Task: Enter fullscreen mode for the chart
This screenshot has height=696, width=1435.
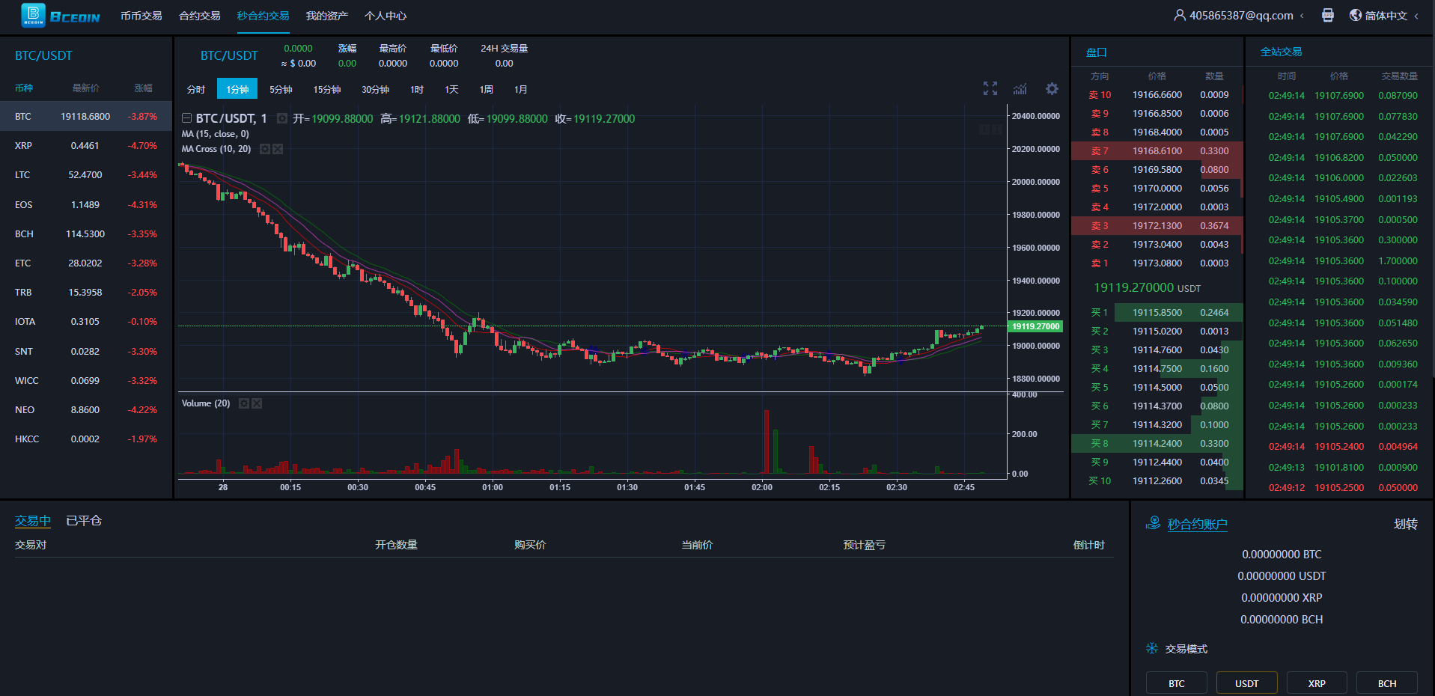Action: tap(990, 89)
